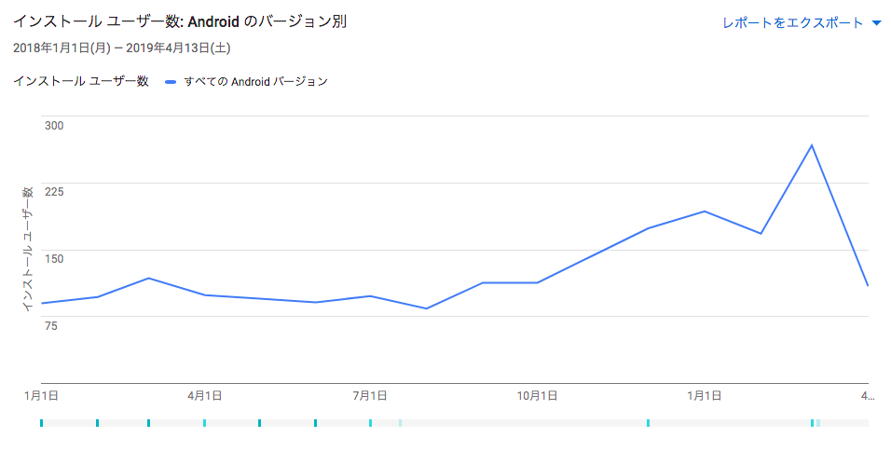The width and height of the screenshot is (891, 451).
Task: Click the blue arrow beside レポートをエクスポート
Action: tap(876, 23)
